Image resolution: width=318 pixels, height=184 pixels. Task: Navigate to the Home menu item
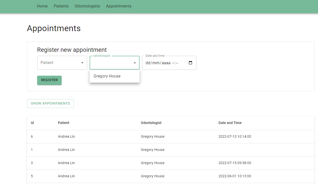pyautogui.click(x=42, y=6)
